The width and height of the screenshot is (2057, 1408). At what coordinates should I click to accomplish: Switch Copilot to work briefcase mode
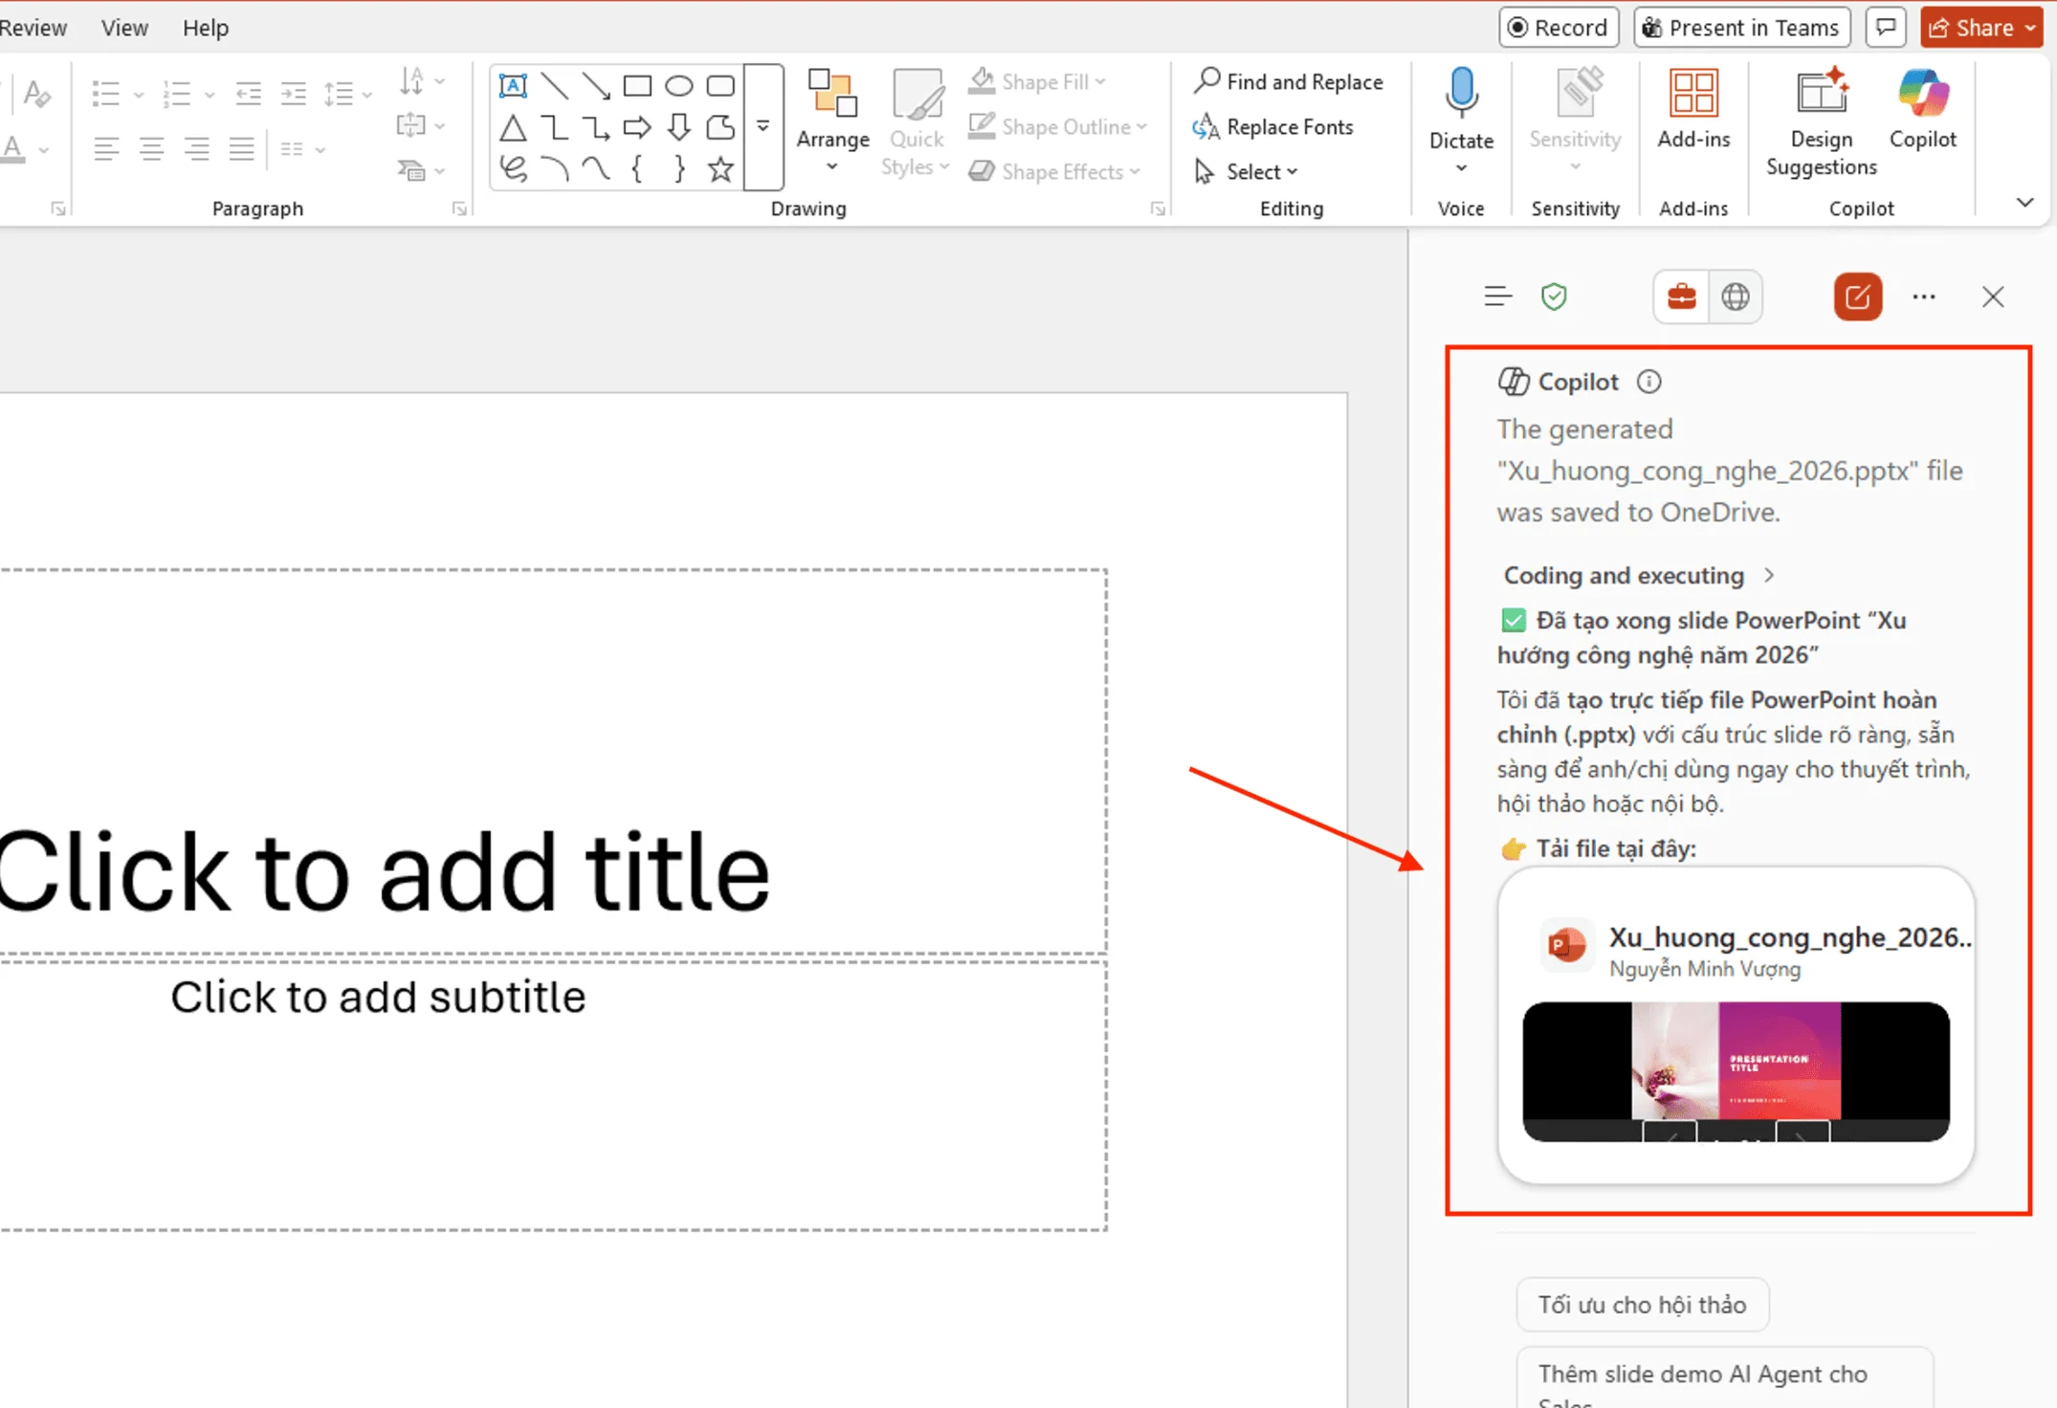pos(1681,297)
